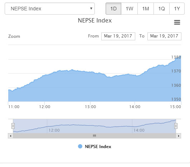Click the From date input field
Screen dimensions: 190x167
pos(118,36)
